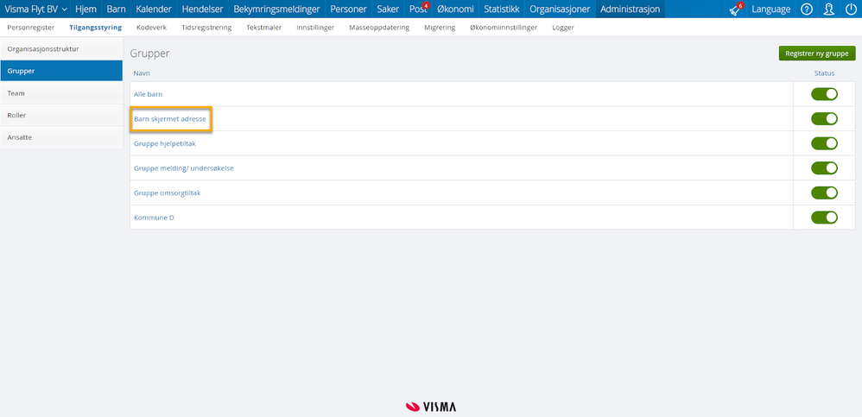Open the help question mark icon
Image resolution: width=862 pixels, height=417 pixels.
tap(807, 9)
